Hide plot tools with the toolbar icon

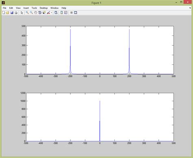(71, 13)
